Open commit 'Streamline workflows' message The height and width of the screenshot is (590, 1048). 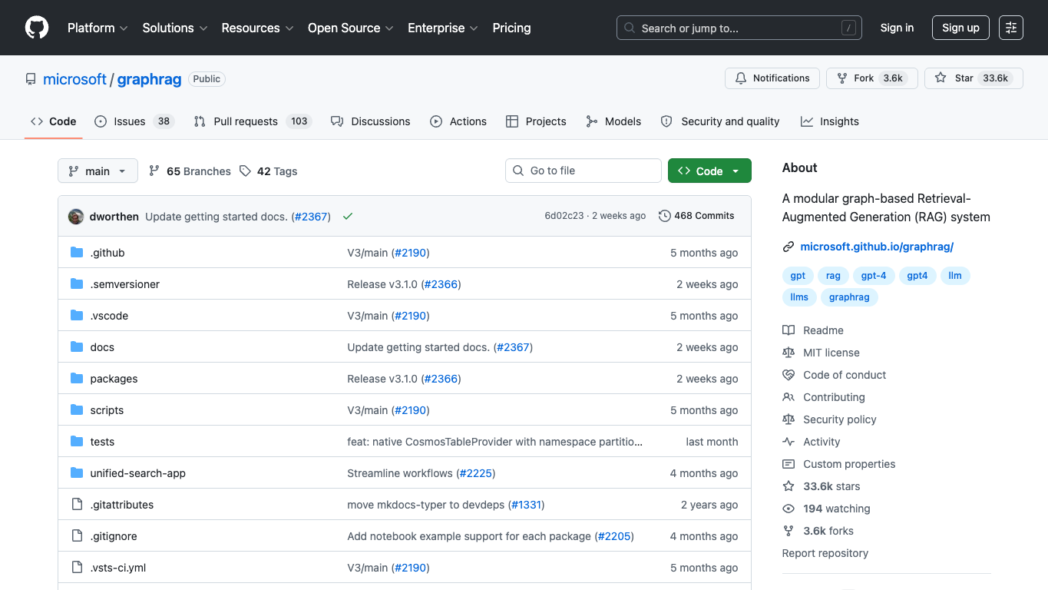[x=400, y=473]
